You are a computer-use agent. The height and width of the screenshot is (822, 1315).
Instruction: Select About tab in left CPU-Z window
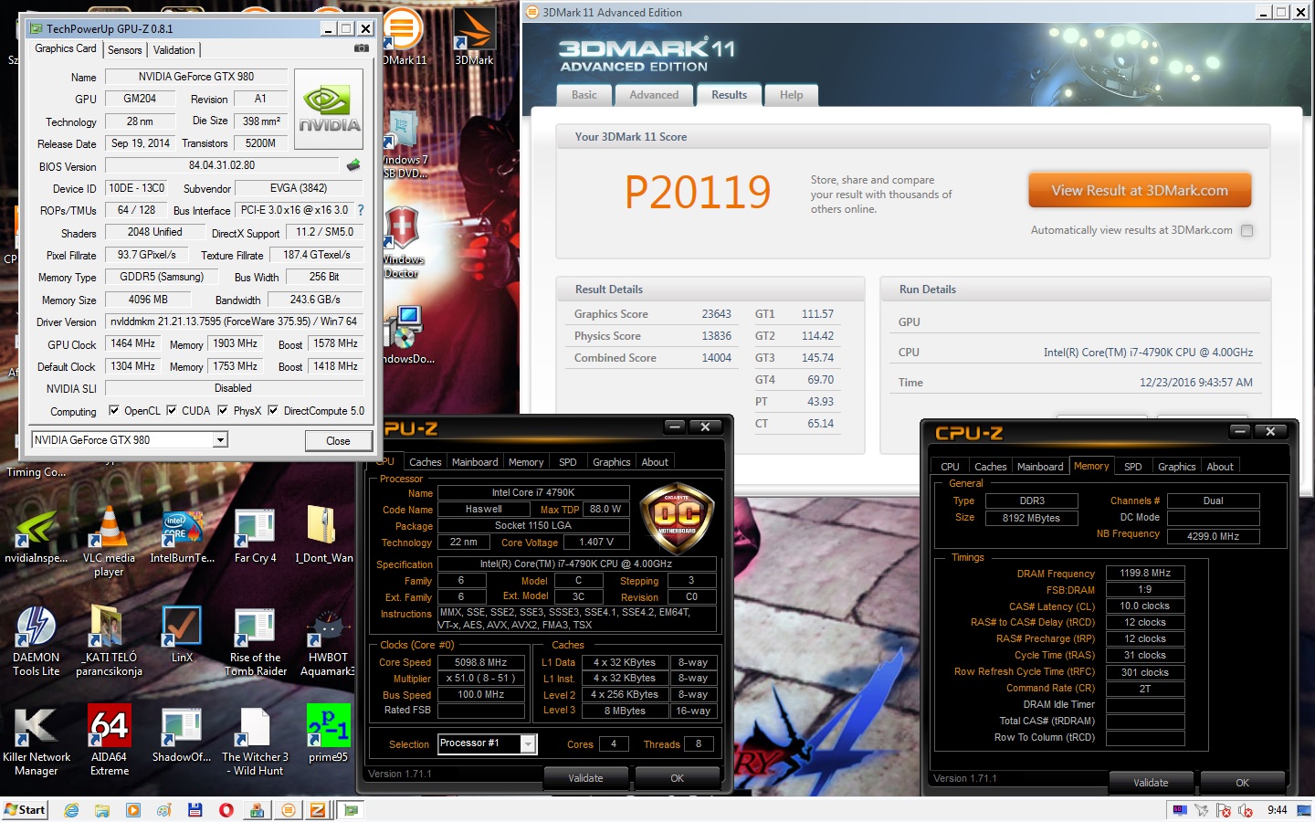coord(655,462)
